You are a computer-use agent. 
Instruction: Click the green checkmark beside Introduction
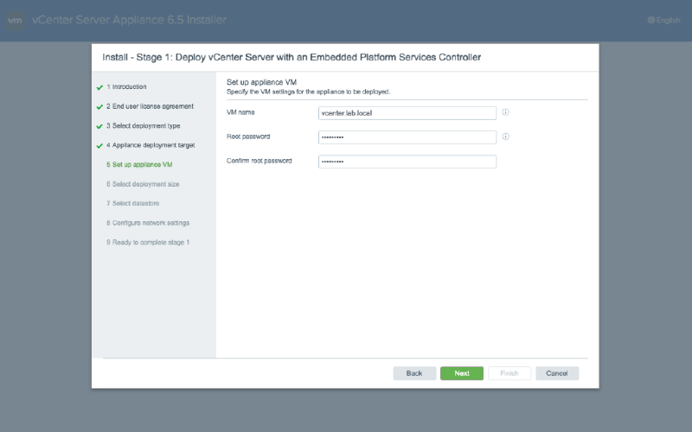click(x=100, y=87)
